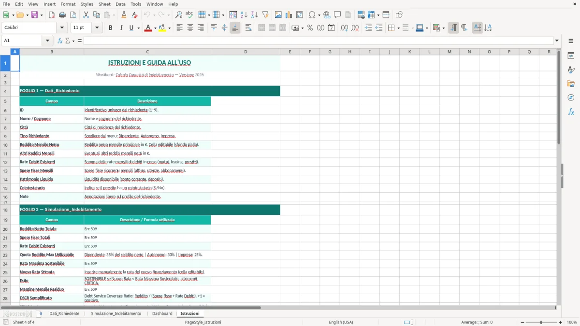This screenshot has height=326, width=580.
Task: Toggle Wrap Text button
Action: 248,28
